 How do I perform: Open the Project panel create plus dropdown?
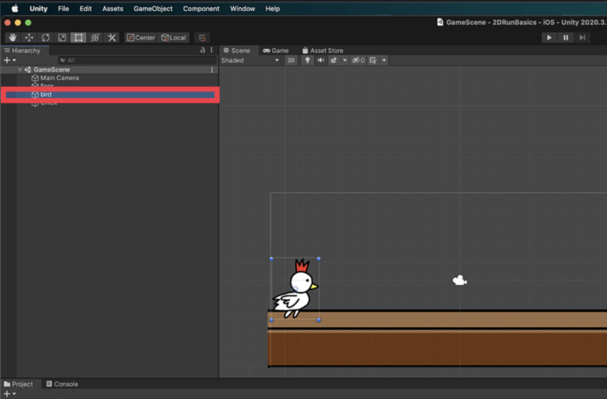tap(9, 393)
